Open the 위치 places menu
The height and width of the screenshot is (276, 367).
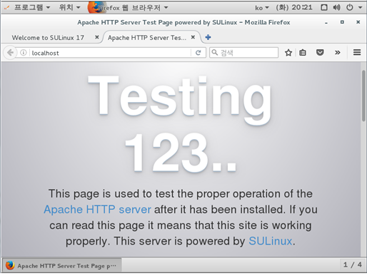coord(69,8)
